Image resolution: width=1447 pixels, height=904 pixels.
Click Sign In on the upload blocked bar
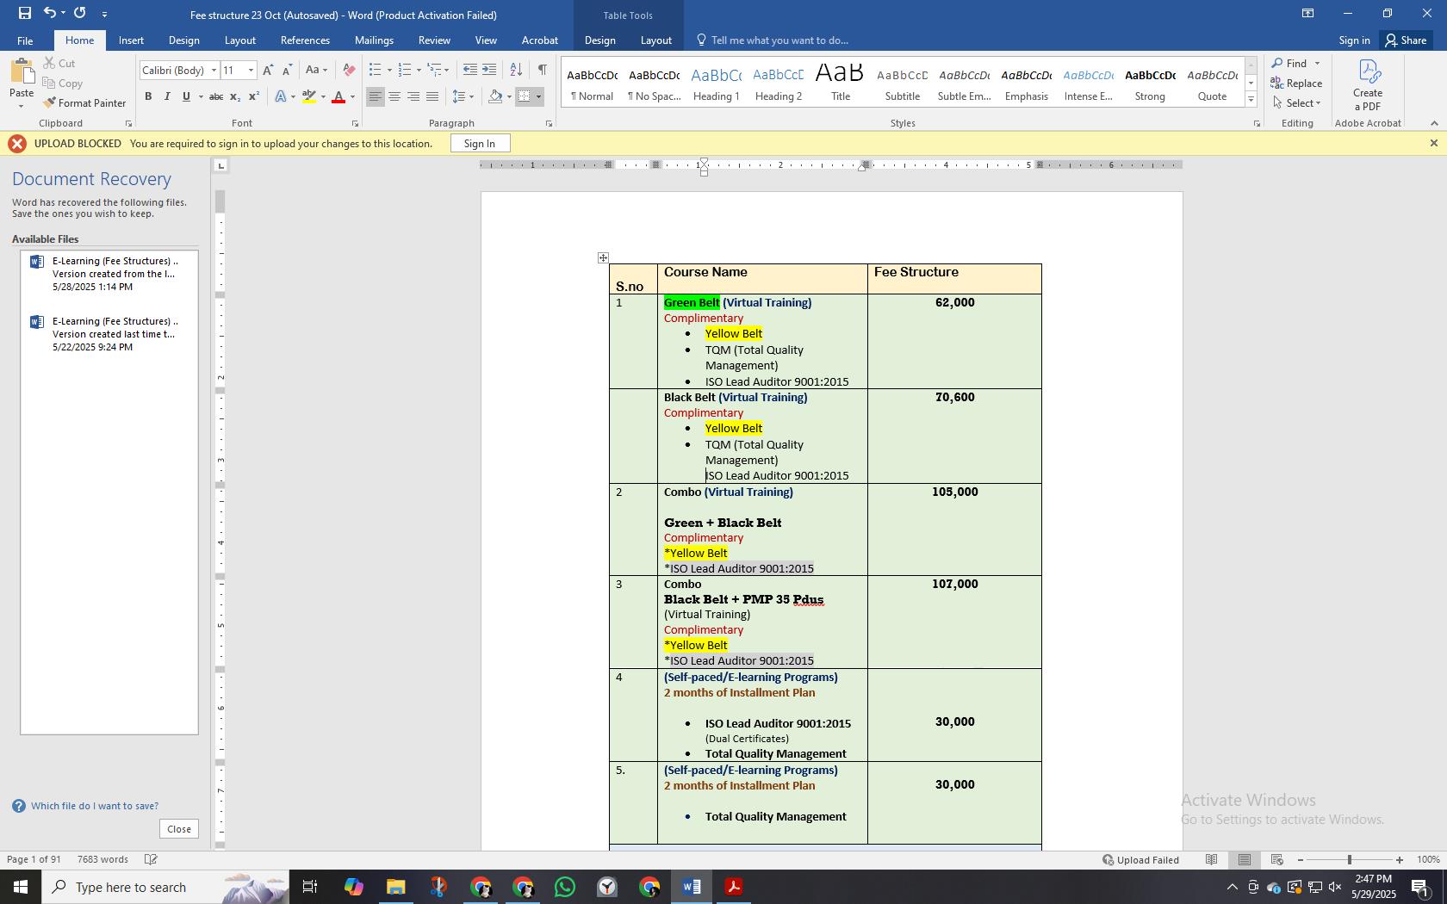click(x=480, y=144)
